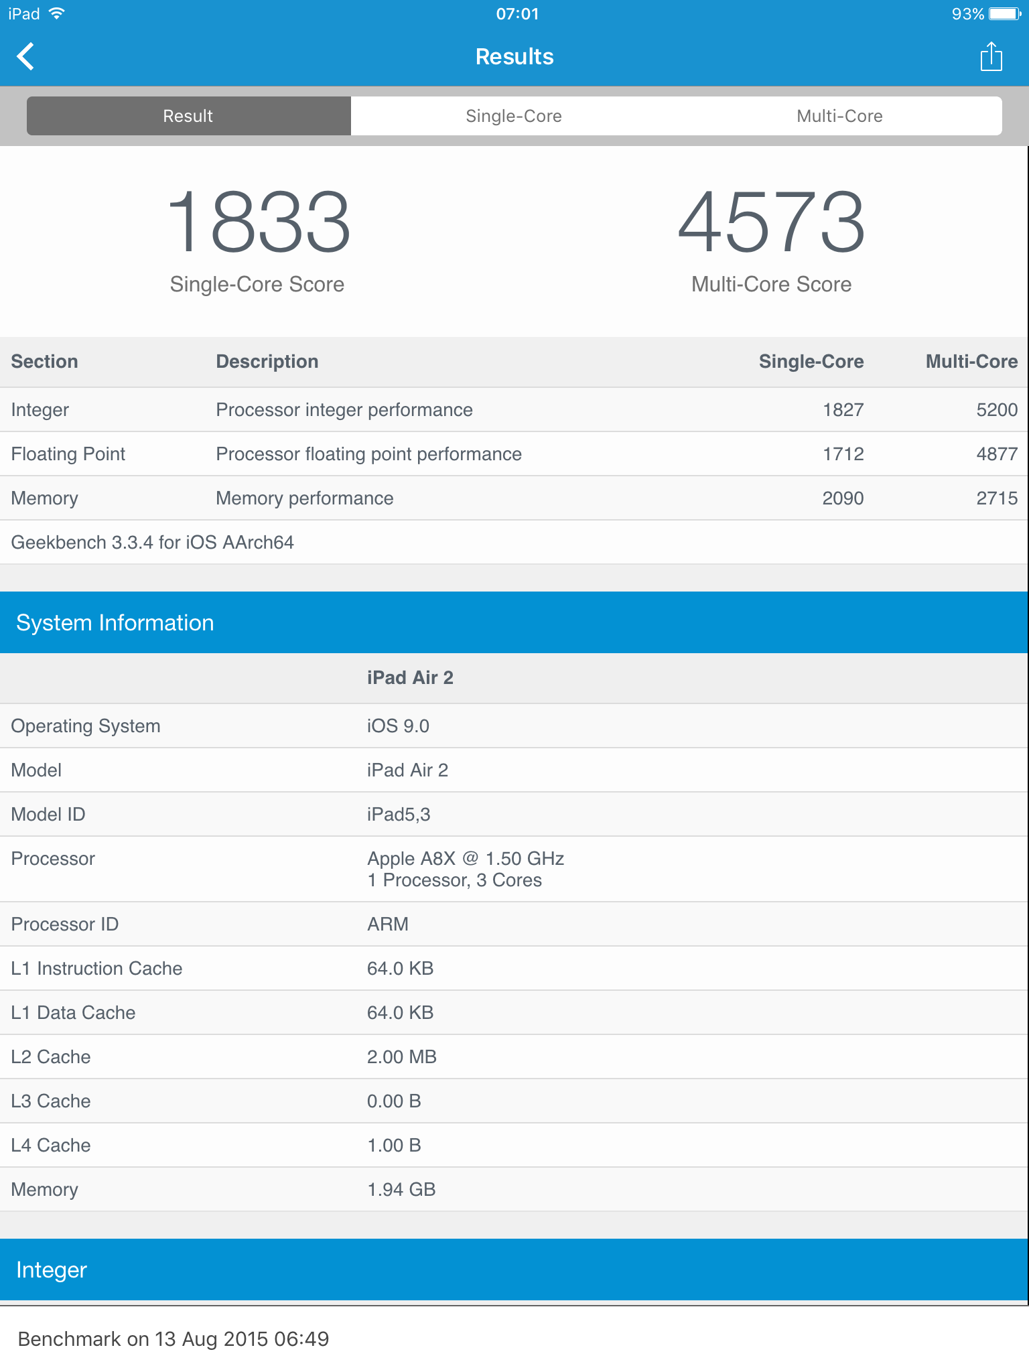
Task: Tap the Model ID label
Action: coord(48,815)
